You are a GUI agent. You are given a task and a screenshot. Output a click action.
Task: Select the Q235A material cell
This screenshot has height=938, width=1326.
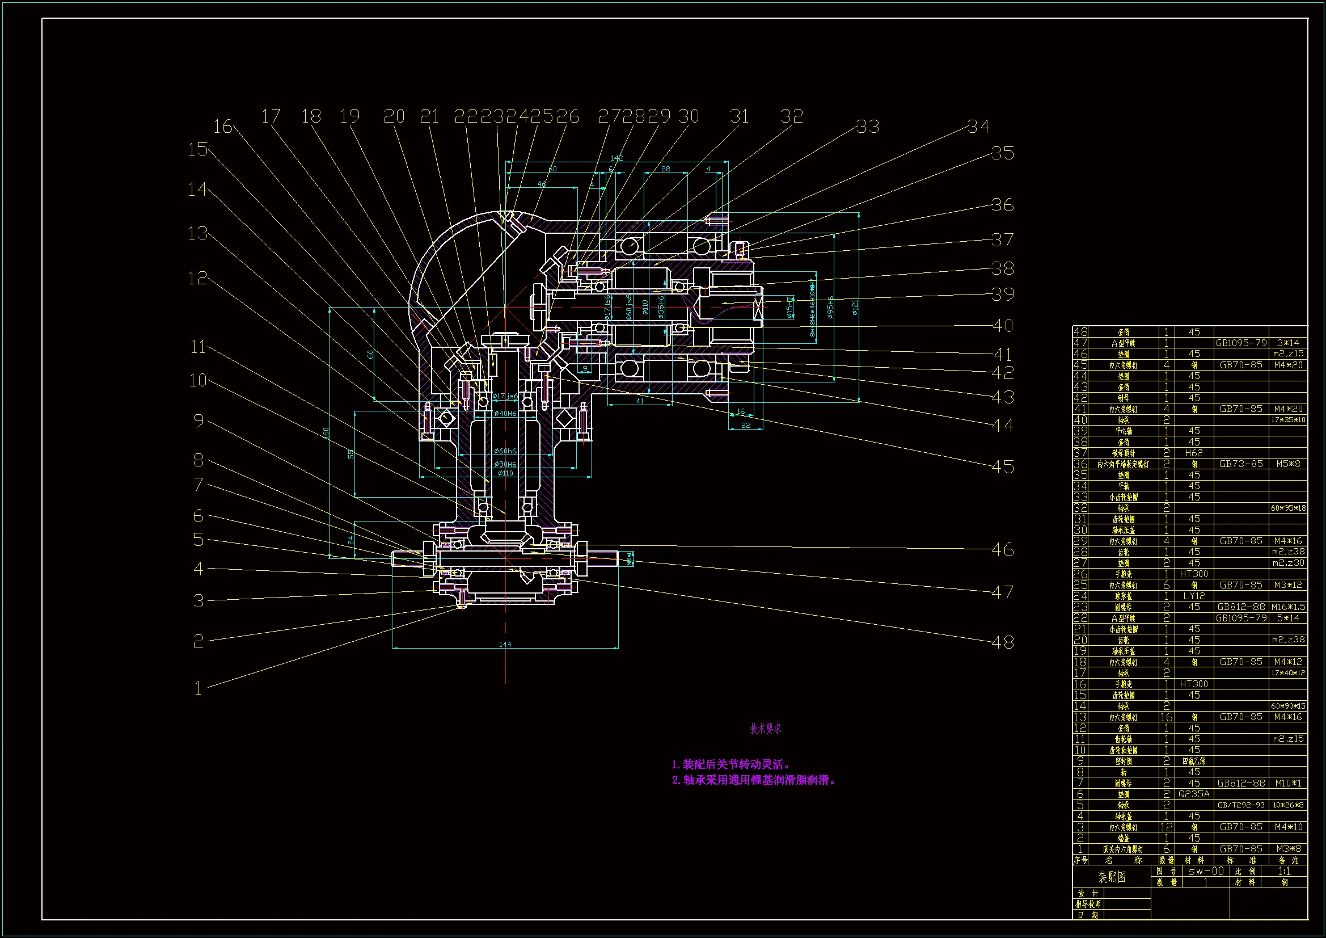(x=1193, y=794)
